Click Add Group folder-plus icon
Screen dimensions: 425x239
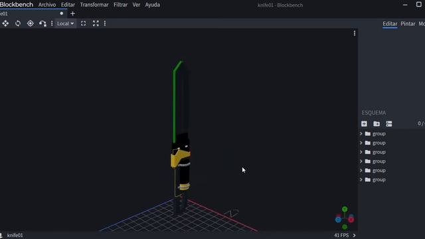pos(377,124)
